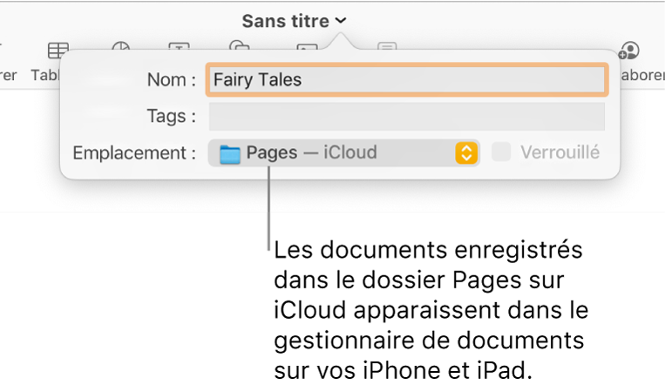
Task: Click the Nom field containing Fairy Tales
Action: point(407,80)
